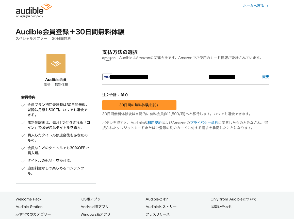This screenshot has width=294, height=219.
Task: Open プレスリリース footer link
Action: [157, 214]
